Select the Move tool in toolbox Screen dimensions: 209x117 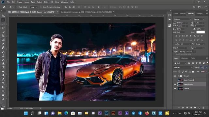(3, 20)
